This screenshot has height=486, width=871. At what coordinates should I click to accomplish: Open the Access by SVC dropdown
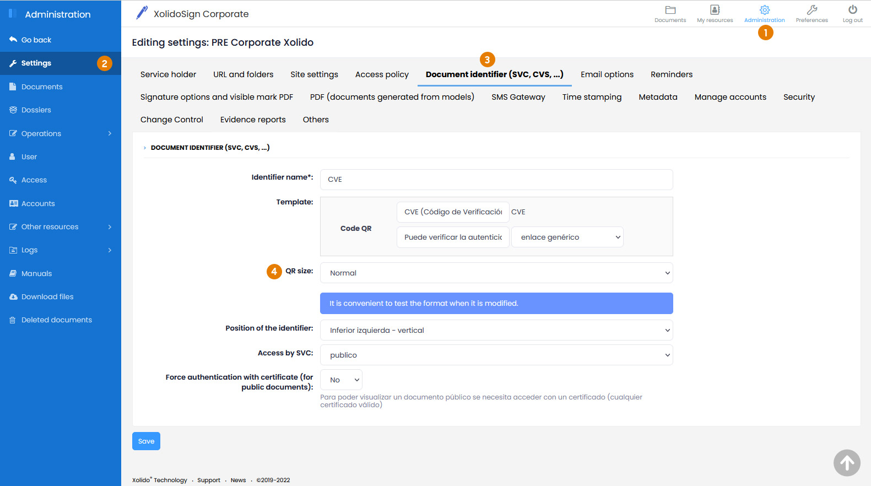tap(496, 355)
